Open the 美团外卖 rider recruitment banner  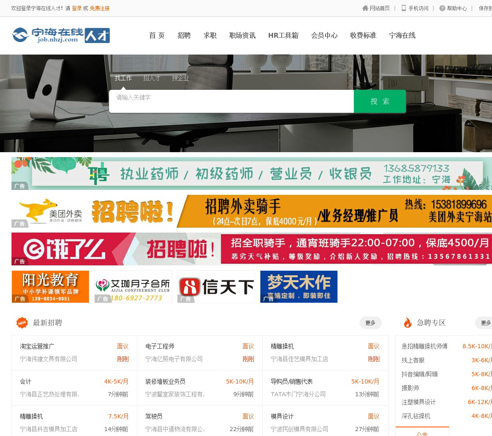(x=252, y=211)
